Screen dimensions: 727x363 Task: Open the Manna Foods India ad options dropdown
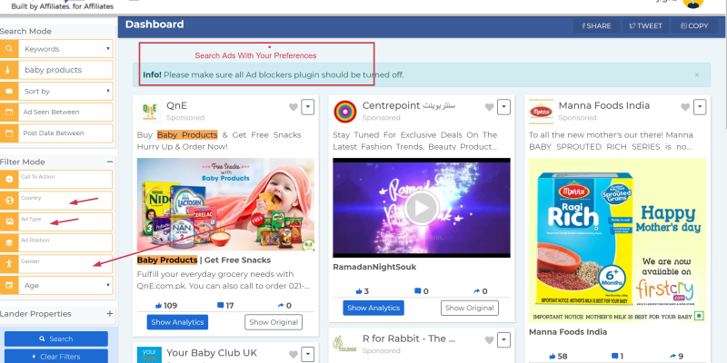[x=700, y=107]
